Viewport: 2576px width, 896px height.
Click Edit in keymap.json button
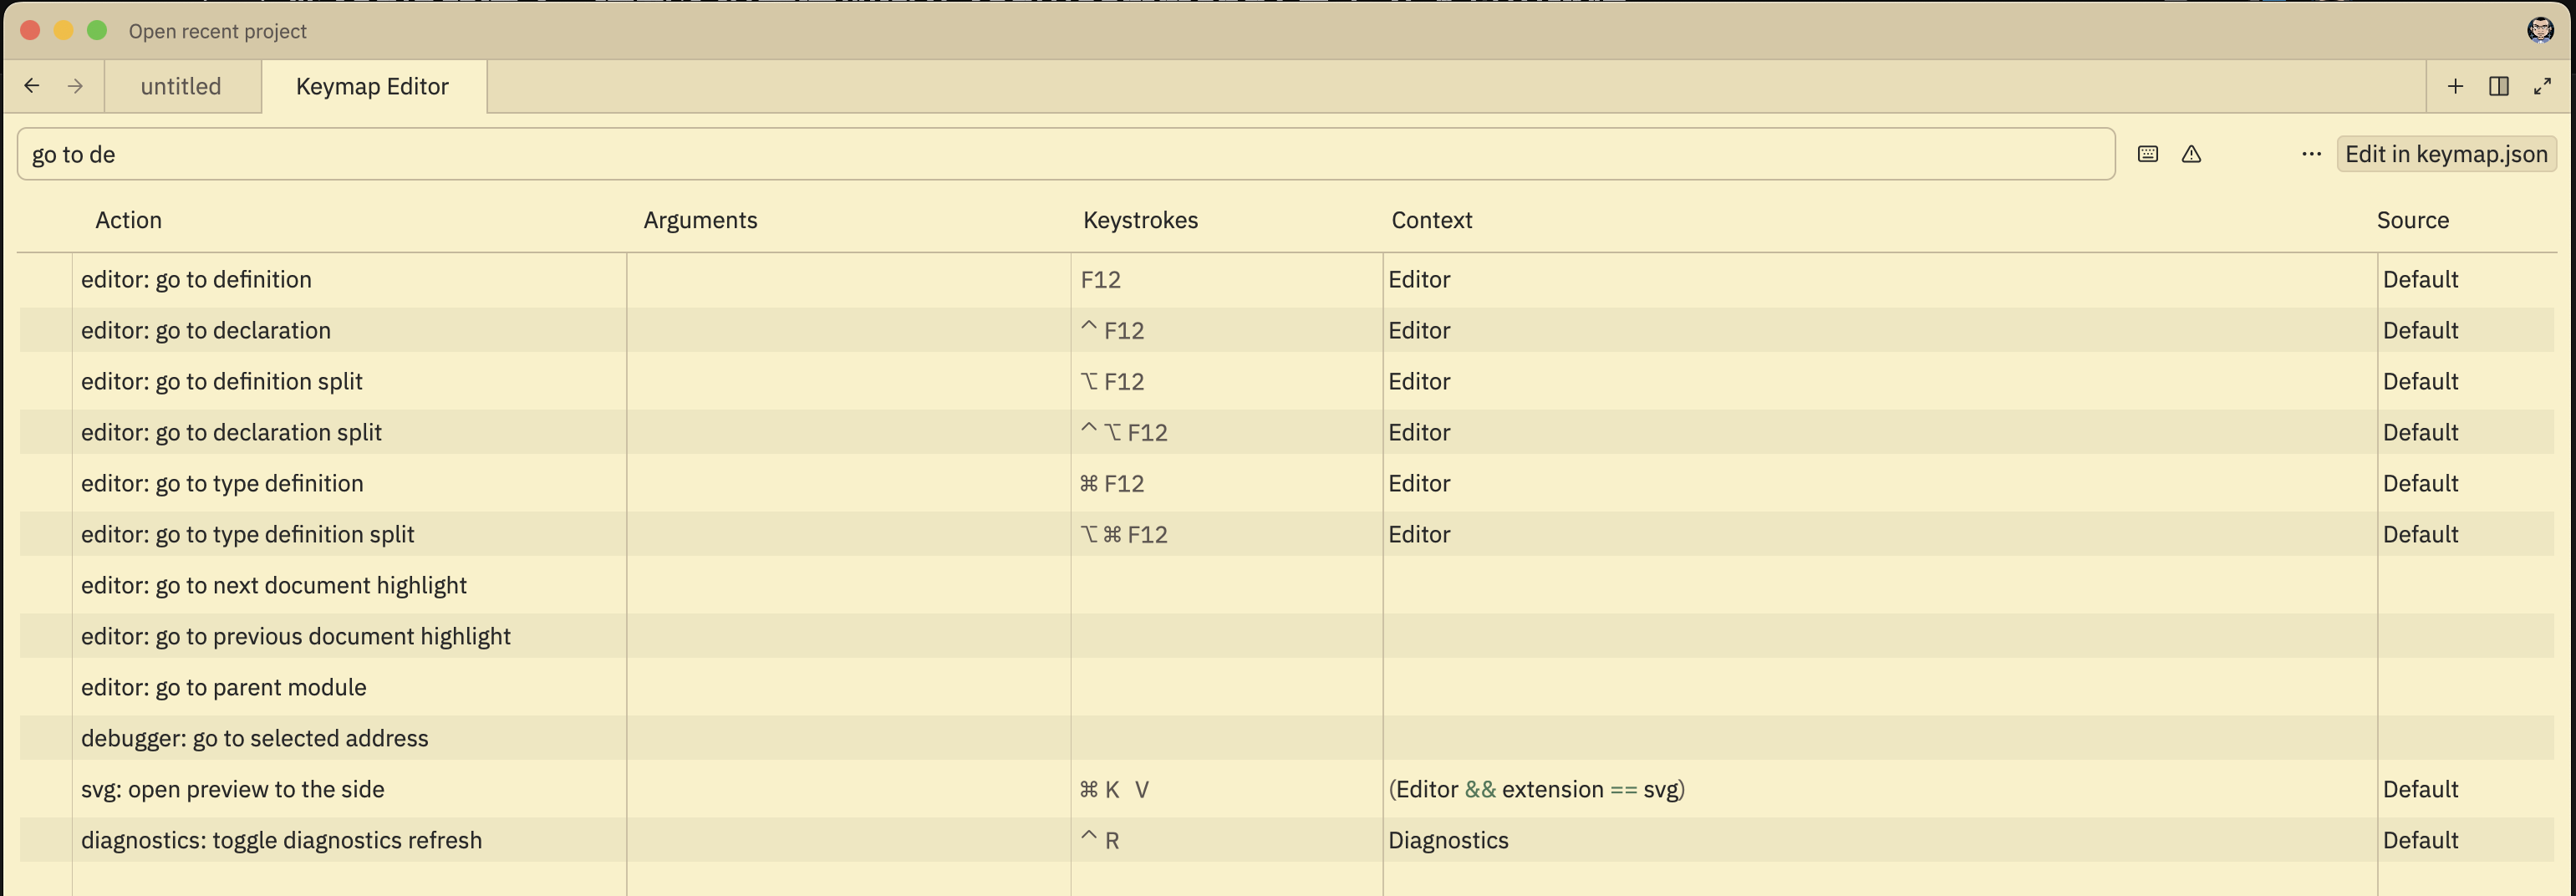pyautogui.click(x=2446, y=154)
